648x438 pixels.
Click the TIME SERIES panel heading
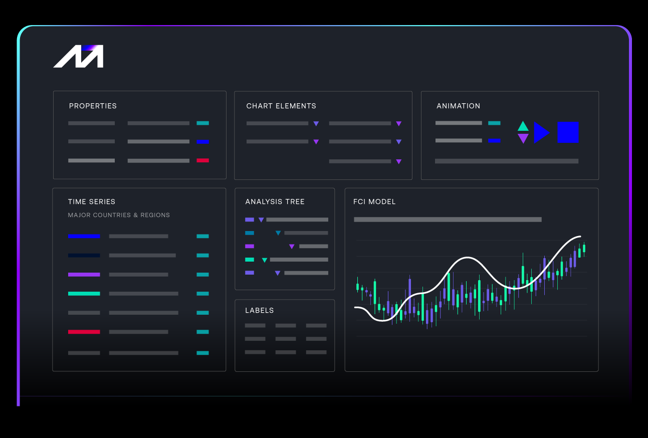pyautogui.click(x=92, y=201)
